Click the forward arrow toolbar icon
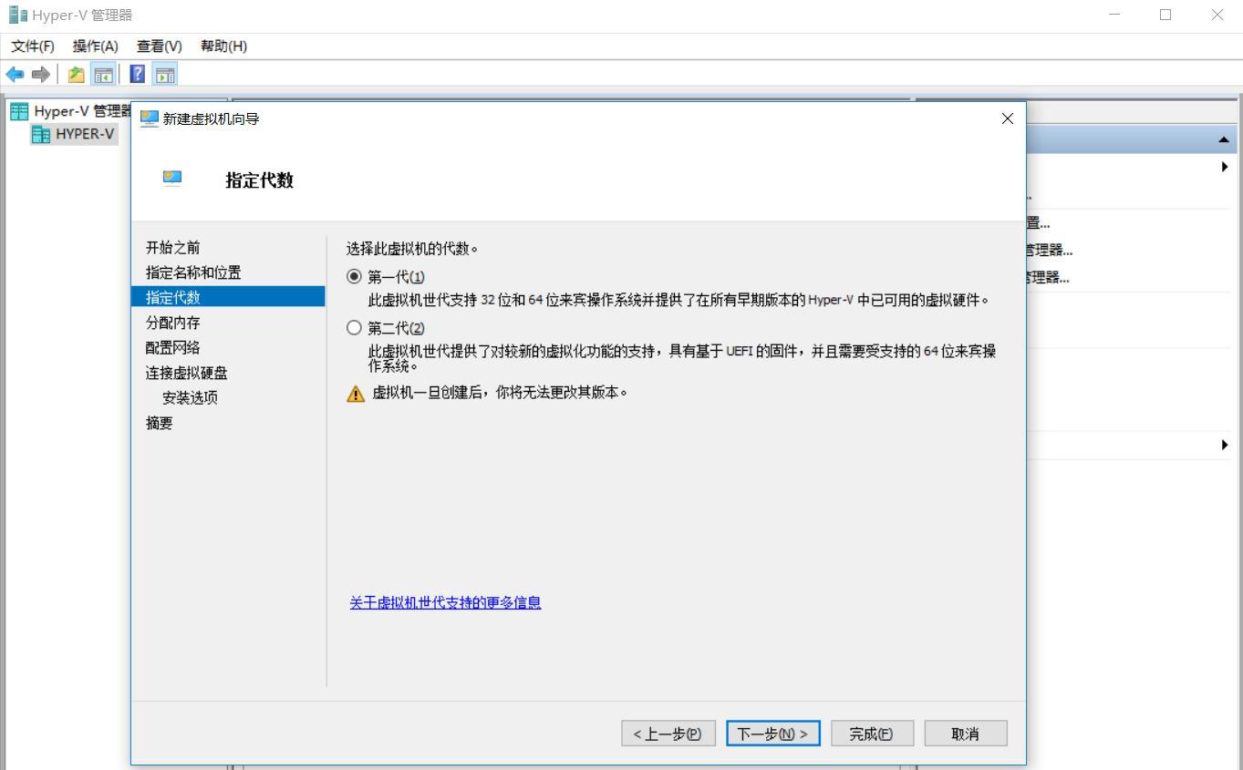Screen dimensions: 1243x770 click(40, 75)
